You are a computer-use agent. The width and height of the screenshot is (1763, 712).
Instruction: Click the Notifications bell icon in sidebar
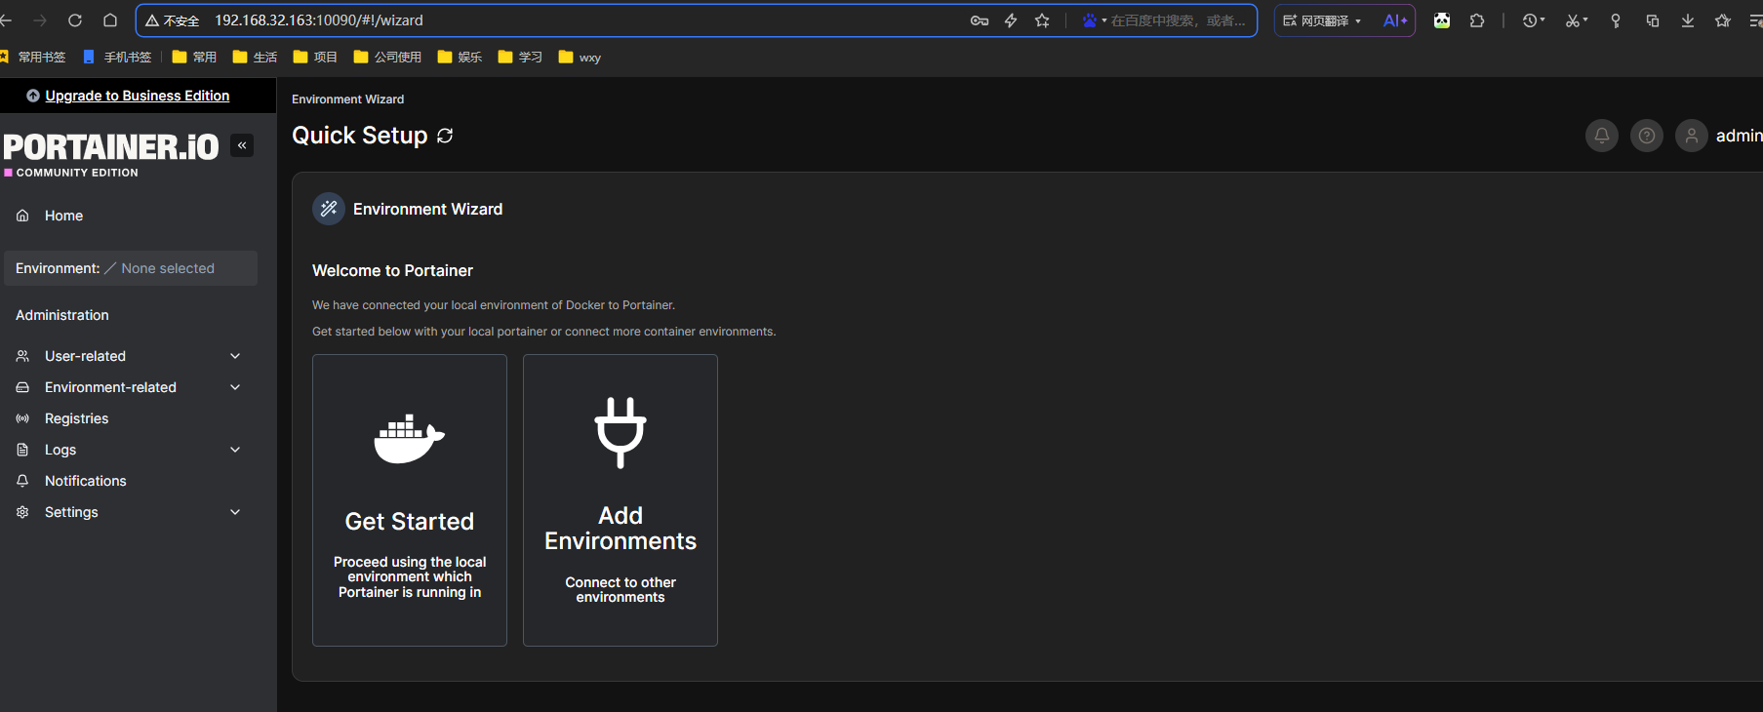click(22, 481)
